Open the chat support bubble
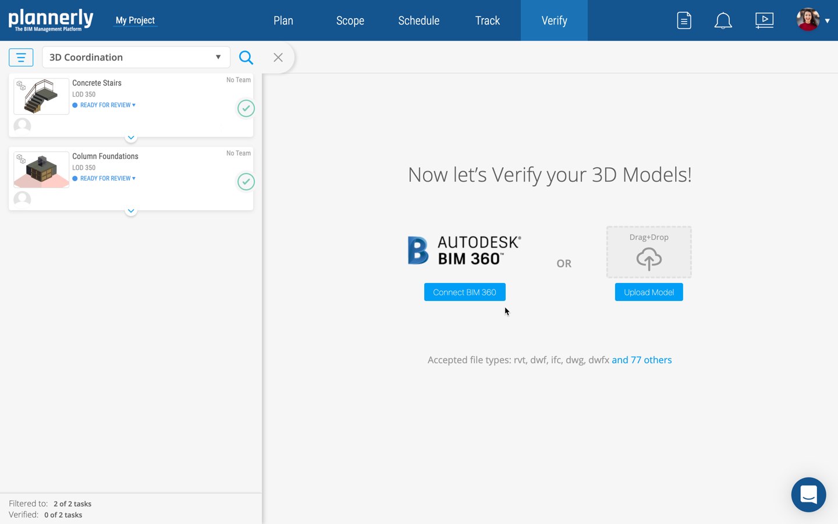This screenshot has width=838, height=524. 808,495
